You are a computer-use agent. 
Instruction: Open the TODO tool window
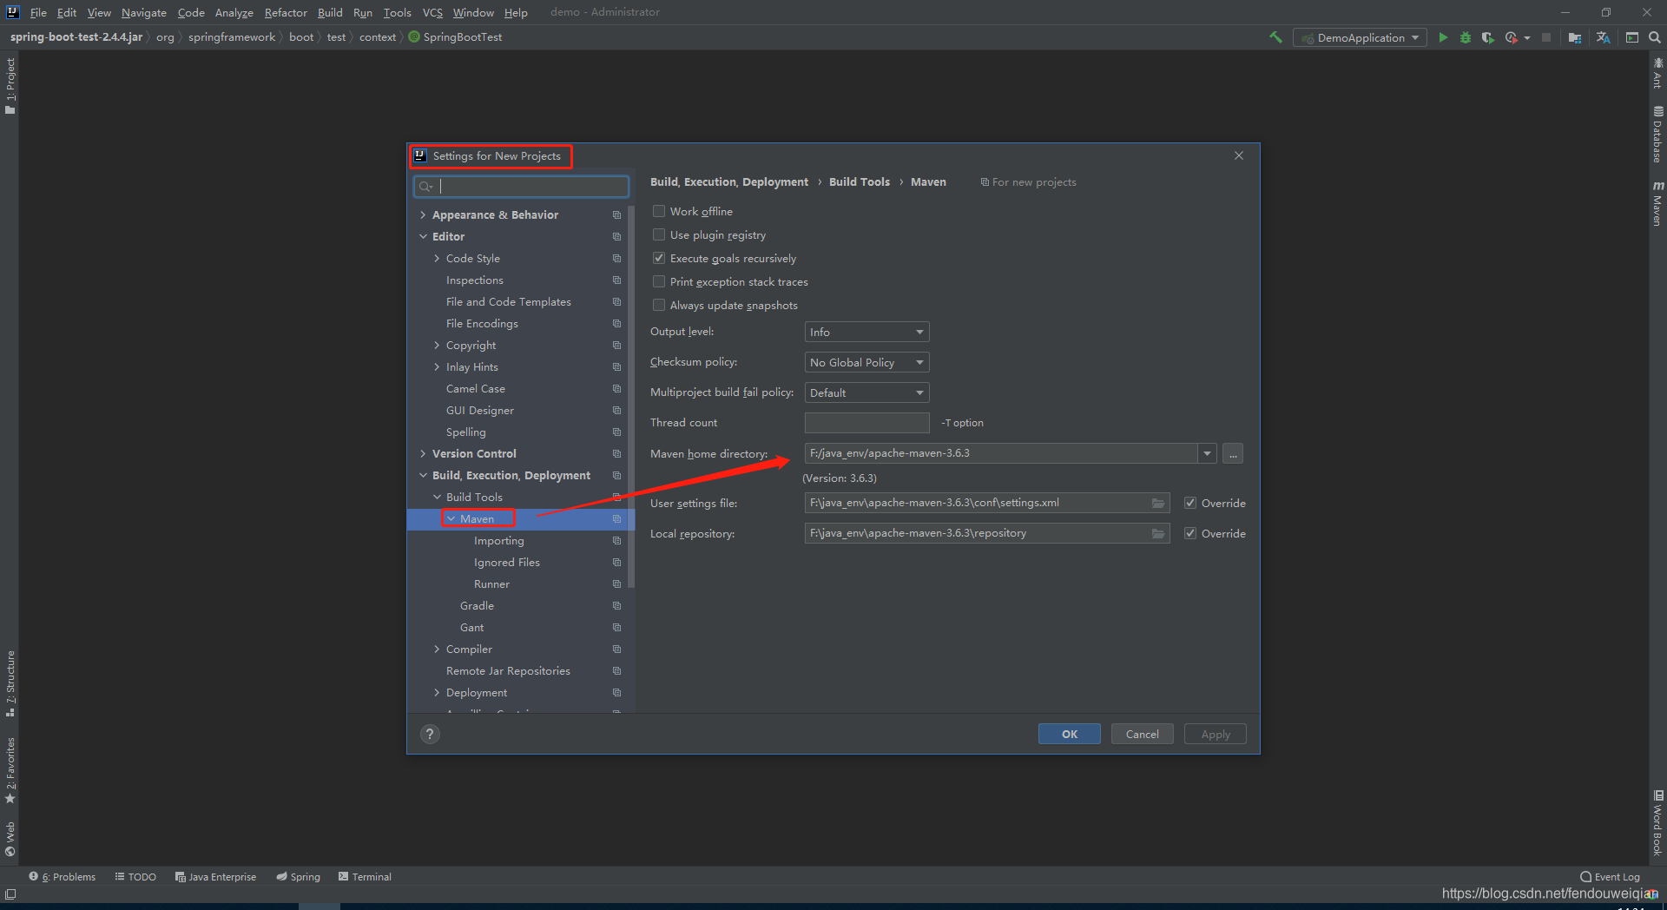pyautogui.click(x=135, y=877)
